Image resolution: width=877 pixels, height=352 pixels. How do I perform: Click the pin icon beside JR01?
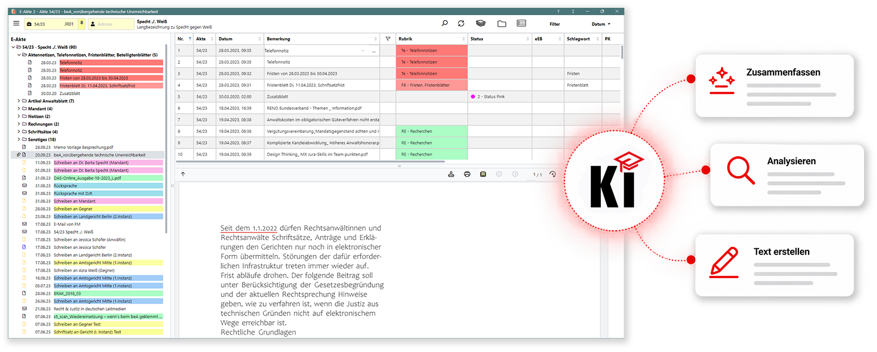coord(81,24)
